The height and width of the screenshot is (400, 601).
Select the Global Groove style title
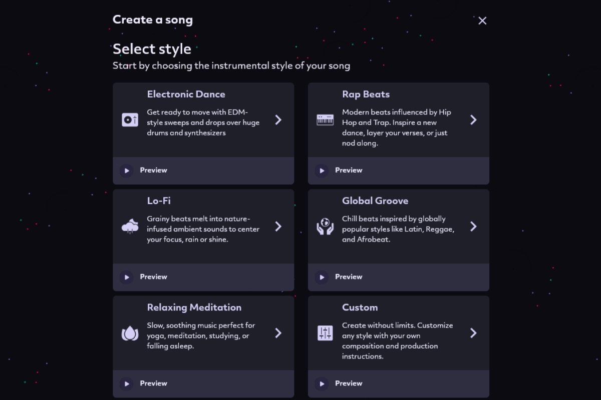click(375, 201)
